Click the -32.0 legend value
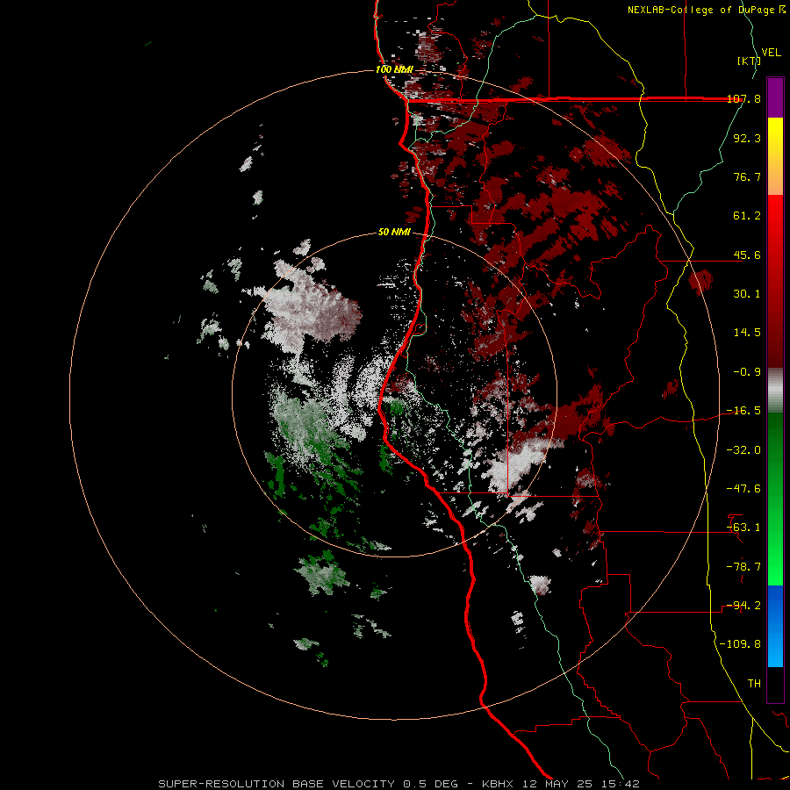 tap(743, 450)
